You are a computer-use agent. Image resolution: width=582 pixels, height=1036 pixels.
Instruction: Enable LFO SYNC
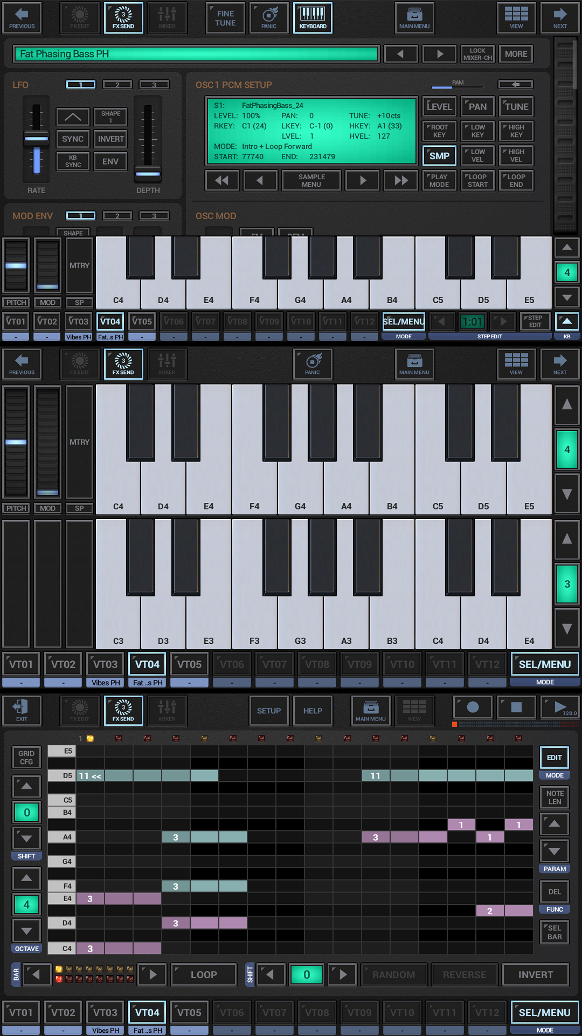73,139
